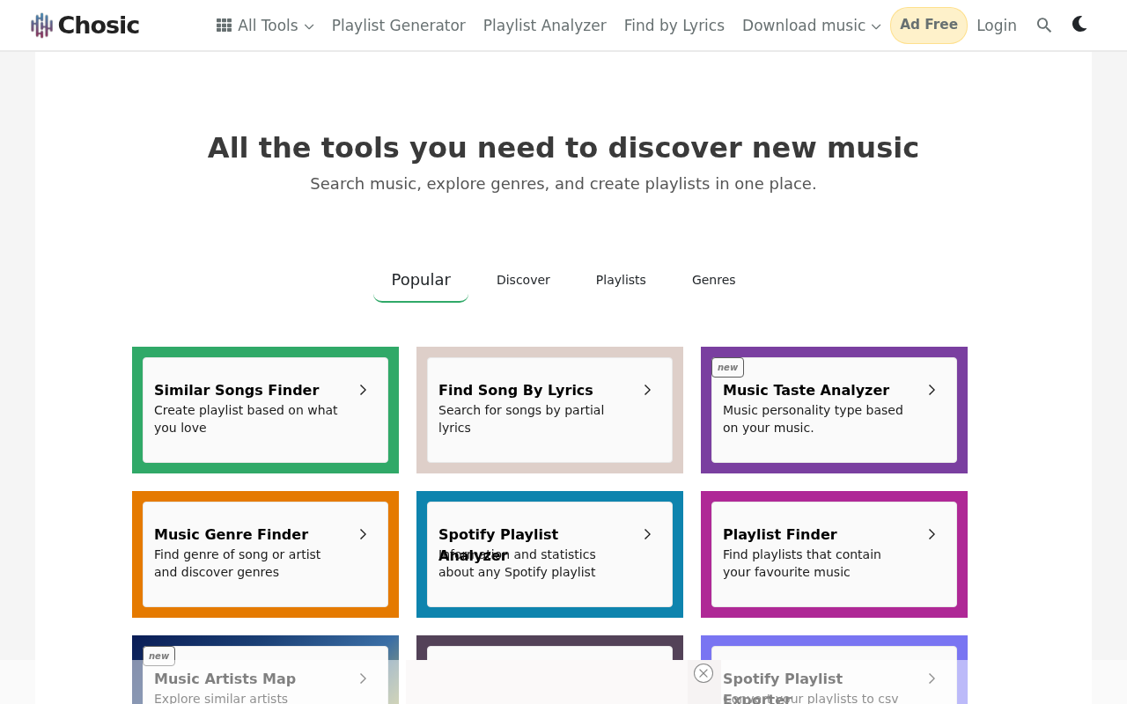
Task: Click 'Search music, explore genres' subtitle
Action: pos(563,184)
